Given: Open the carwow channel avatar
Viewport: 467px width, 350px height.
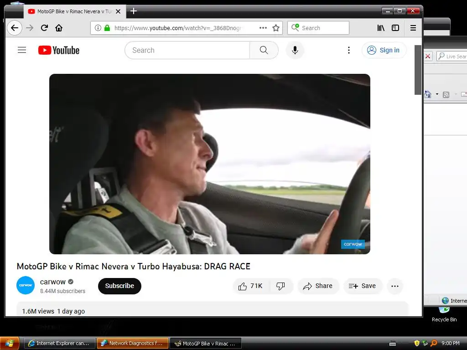Looking at the screenshot, I should (26, 285).
